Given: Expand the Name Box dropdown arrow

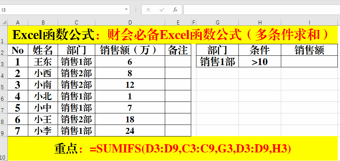Looking at the screenshot, I should 126,10.
